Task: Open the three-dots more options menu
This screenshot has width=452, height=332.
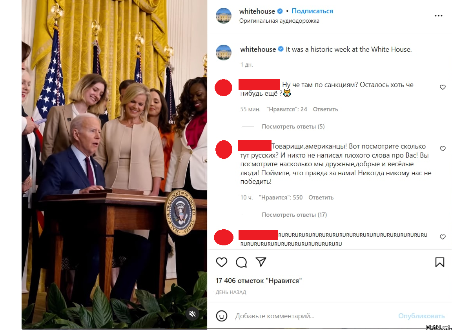Action: click(438, 16)
